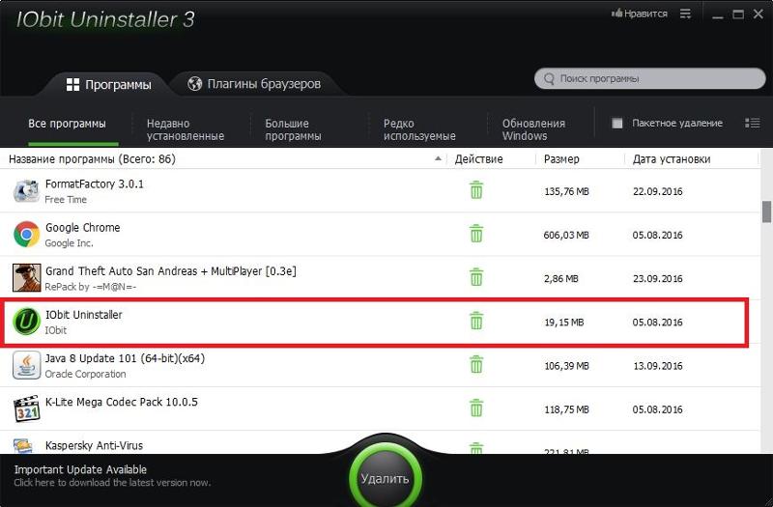This screenshot has width=773, height=507.
Task: Click the 118,75 MB size value
Action: coord(566,409)
